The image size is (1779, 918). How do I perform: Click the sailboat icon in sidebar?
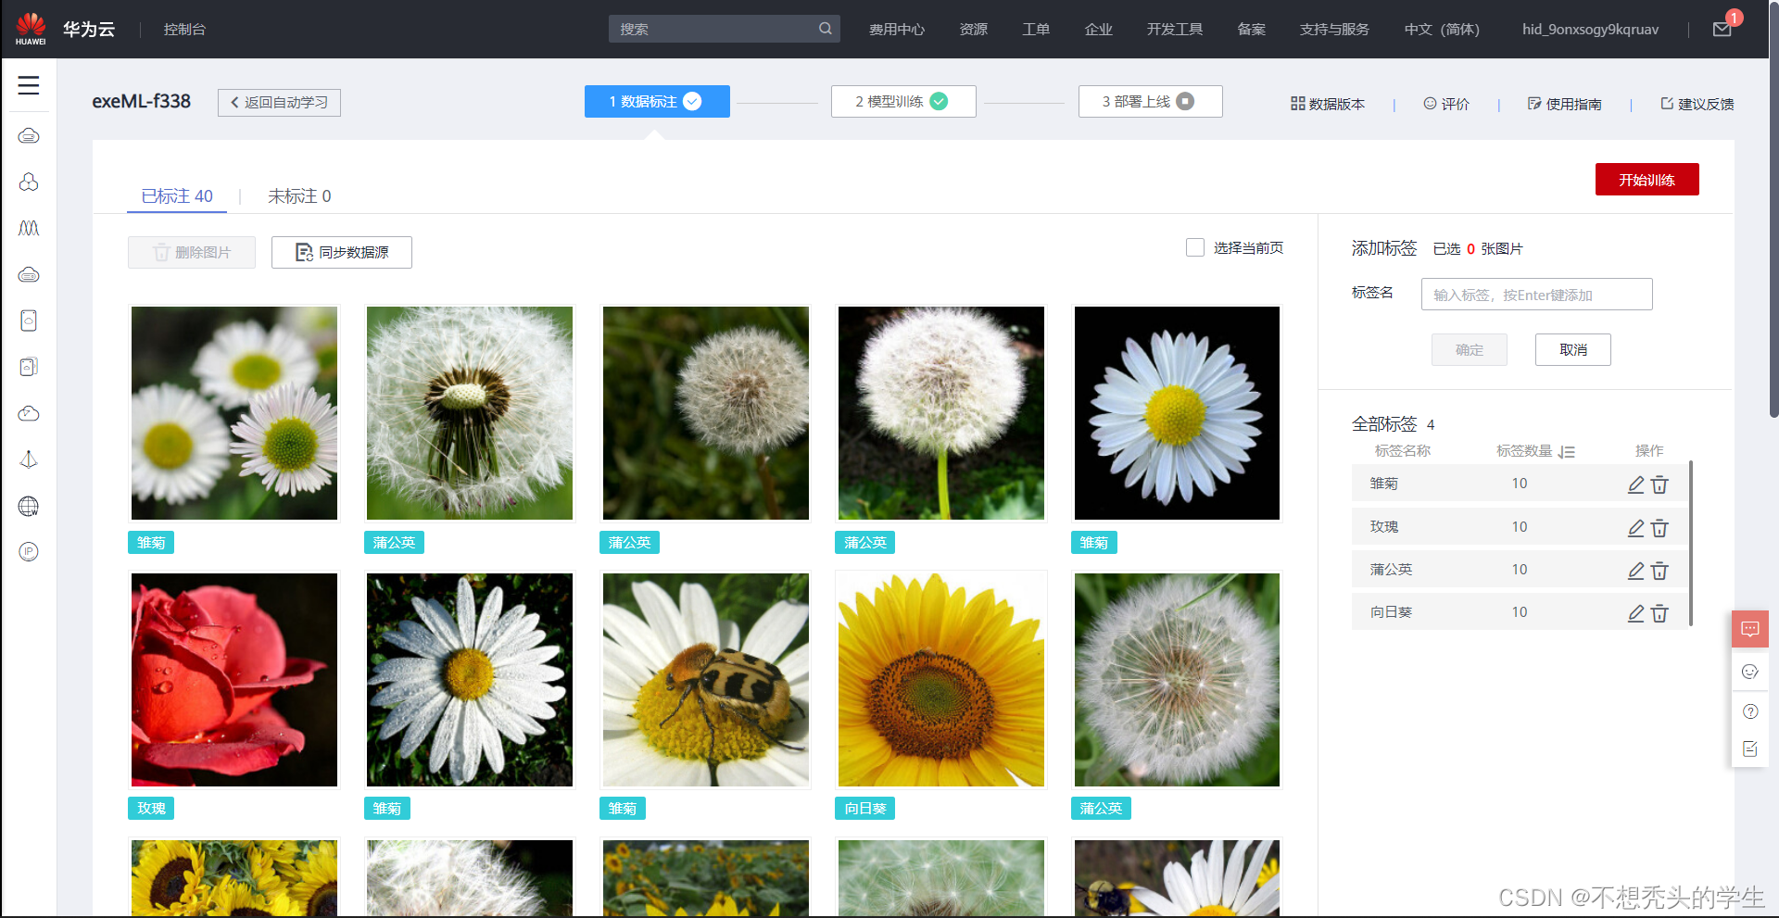pyautogui.click(x=29, y=459)
